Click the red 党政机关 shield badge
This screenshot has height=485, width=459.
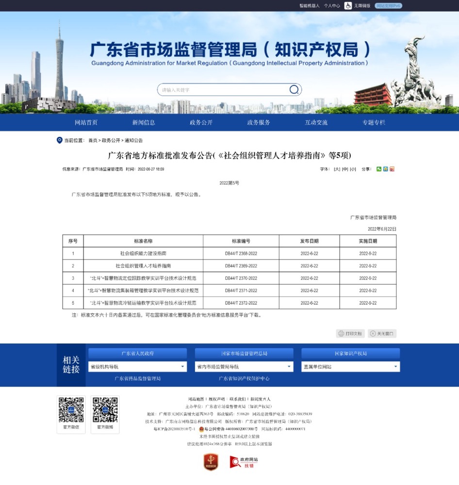click(x=211, y=462)
